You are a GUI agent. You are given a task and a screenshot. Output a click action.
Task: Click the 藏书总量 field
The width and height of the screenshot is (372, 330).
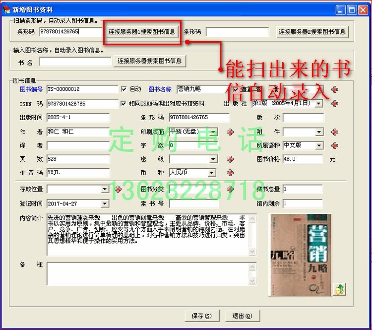pyautogui.click(x=303, y=189)
